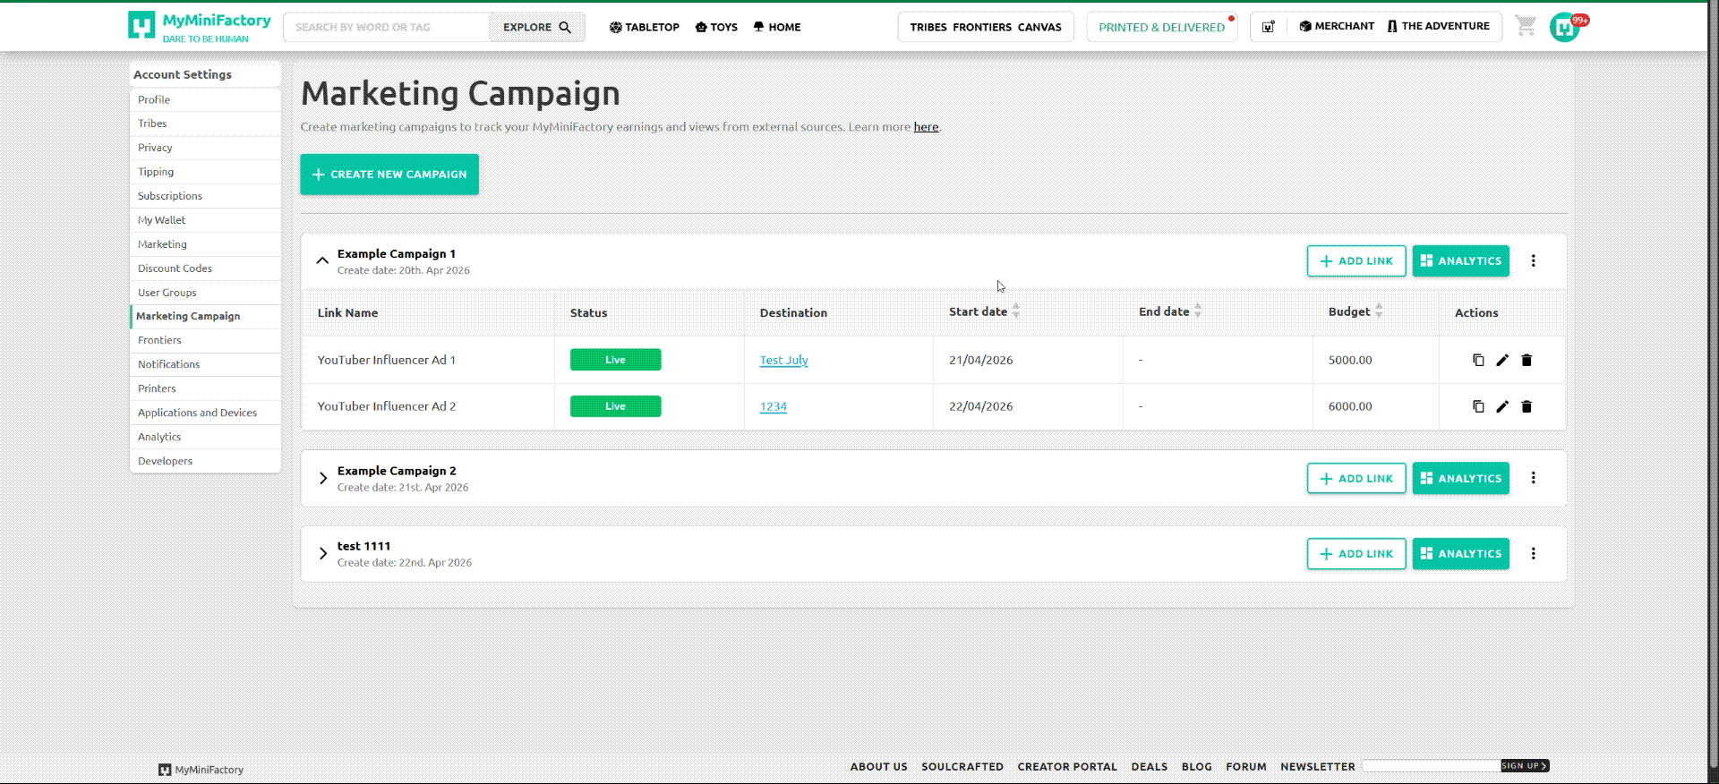Delete YouTuber Influencer Ad 2 trash icon

pyautogui.click(x=1527, y=406)
